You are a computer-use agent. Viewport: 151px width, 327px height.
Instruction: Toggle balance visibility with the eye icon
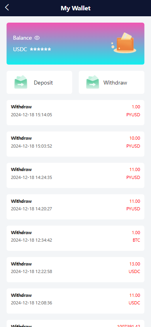coord(37,38)
